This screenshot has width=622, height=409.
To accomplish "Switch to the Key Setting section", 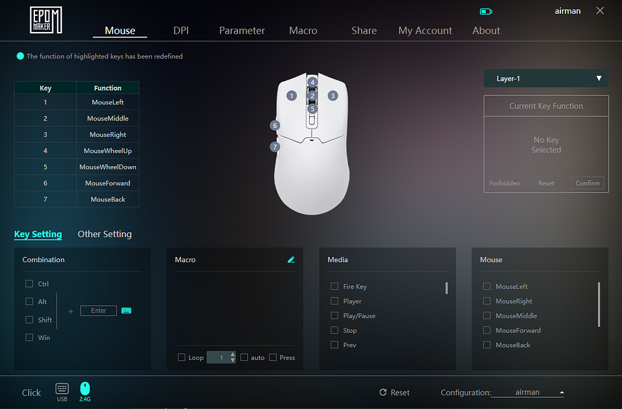I will pyautogui.click(x=38, y=234).
